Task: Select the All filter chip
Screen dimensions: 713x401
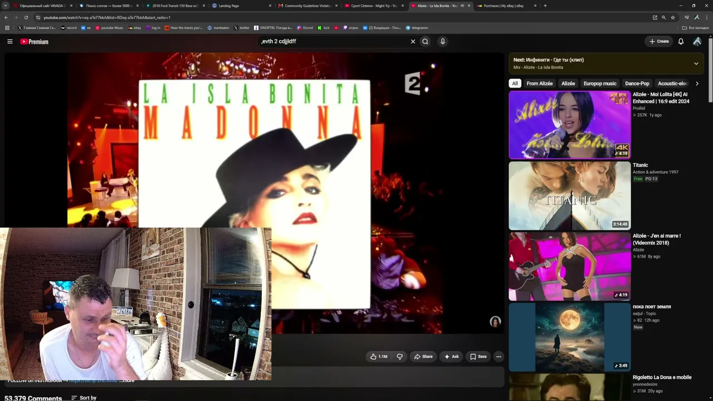Action: click(515, 84)
